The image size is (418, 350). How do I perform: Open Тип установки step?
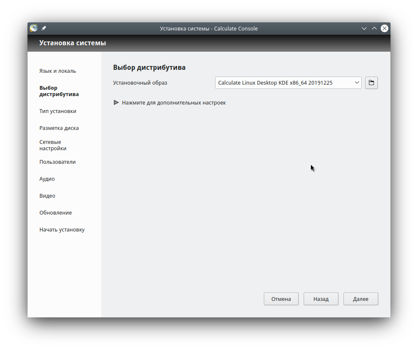pos(58,111)
